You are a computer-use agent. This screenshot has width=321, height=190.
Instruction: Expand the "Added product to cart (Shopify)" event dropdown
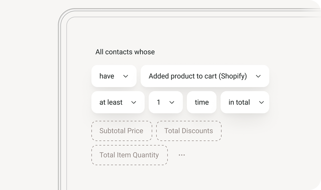[x=205, y=76]
